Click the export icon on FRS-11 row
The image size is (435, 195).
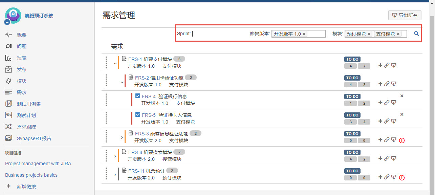[394, 177]
